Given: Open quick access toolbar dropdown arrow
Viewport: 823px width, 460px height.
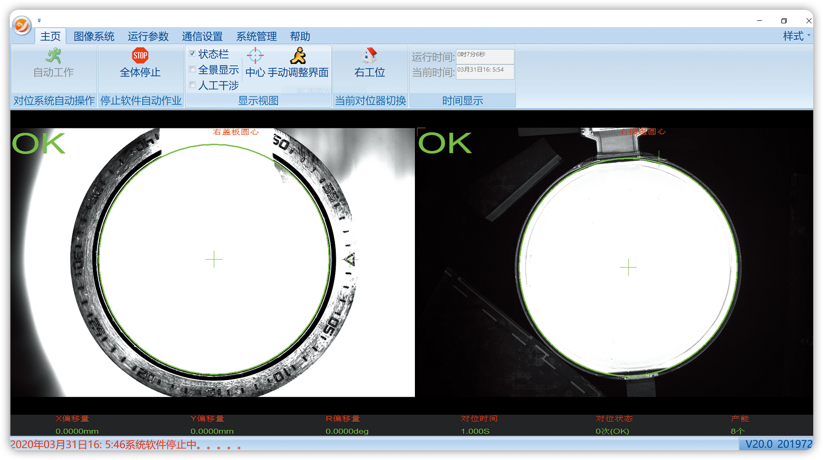Looking at the screenshot, I should pyautogui.click(x=39, y=20).
